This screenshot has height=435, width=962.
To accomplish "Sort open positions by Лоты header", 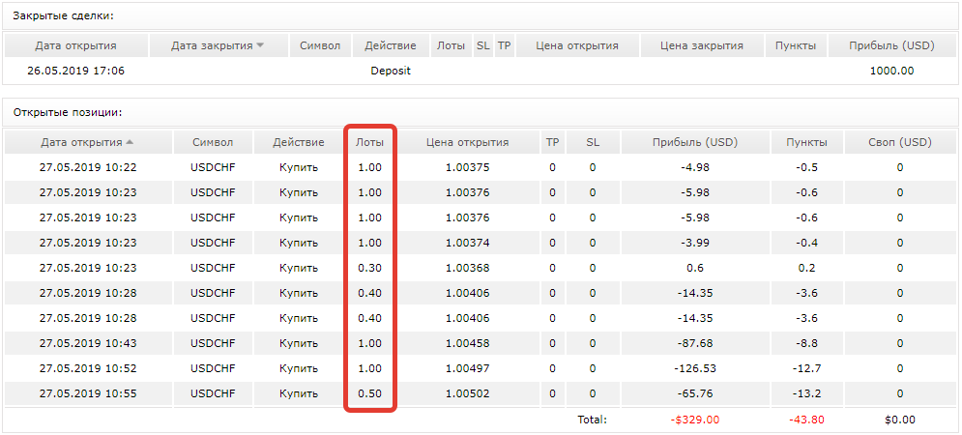I will [x=369, y=142].
